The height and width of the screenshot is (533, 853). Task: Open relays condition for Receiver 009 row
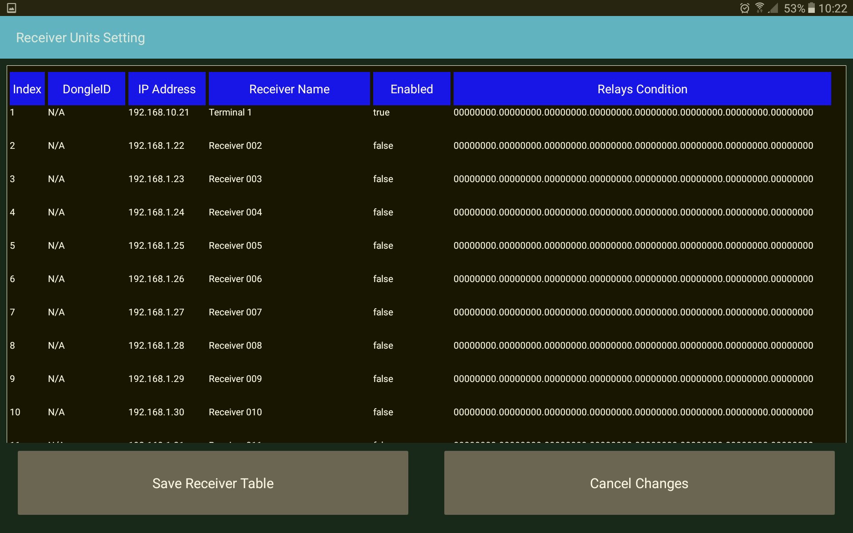(634, 379)
